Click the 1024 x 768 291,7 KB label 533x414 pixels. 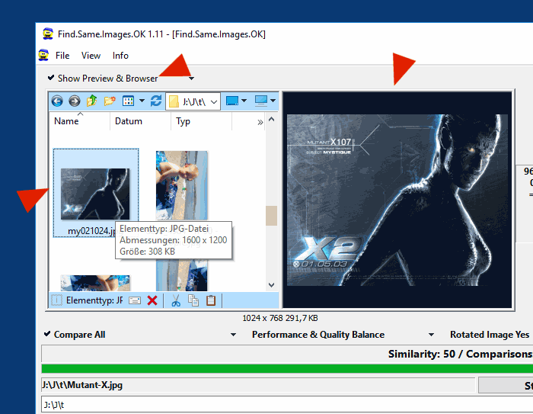coord(280,319)
